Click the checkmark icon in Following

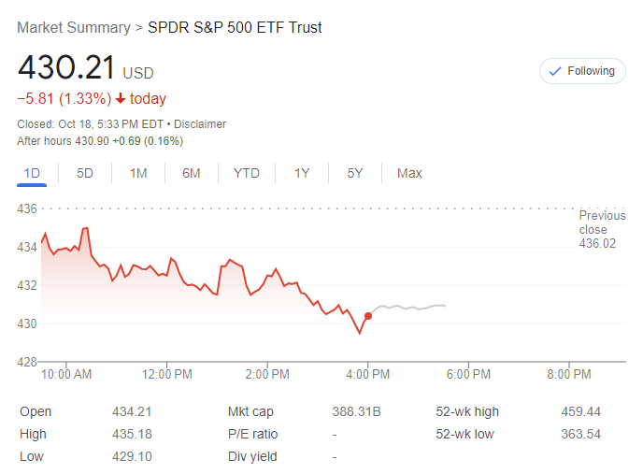coord(555,71)
